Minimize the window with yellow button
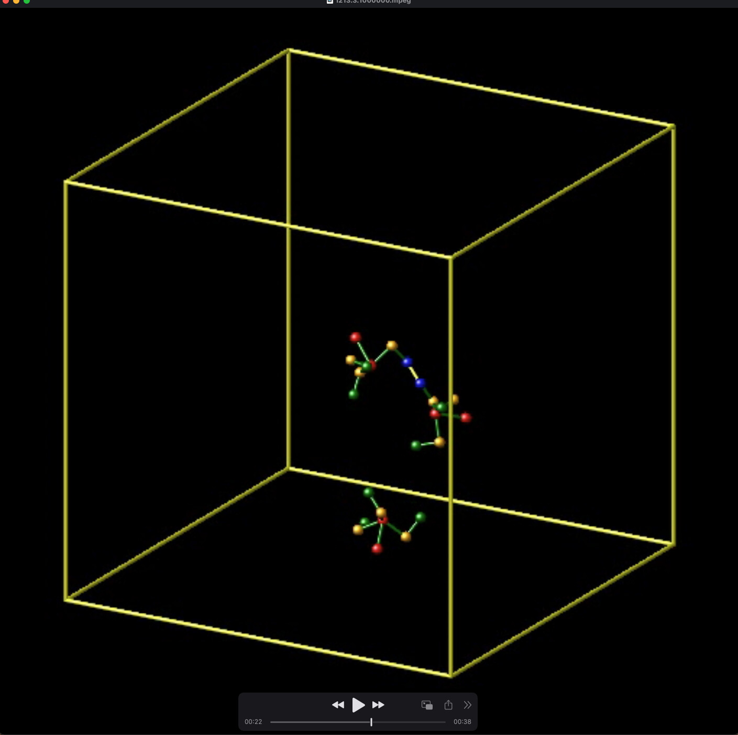The height and width of the screenshot is (735, 738). tap(16, 2)
